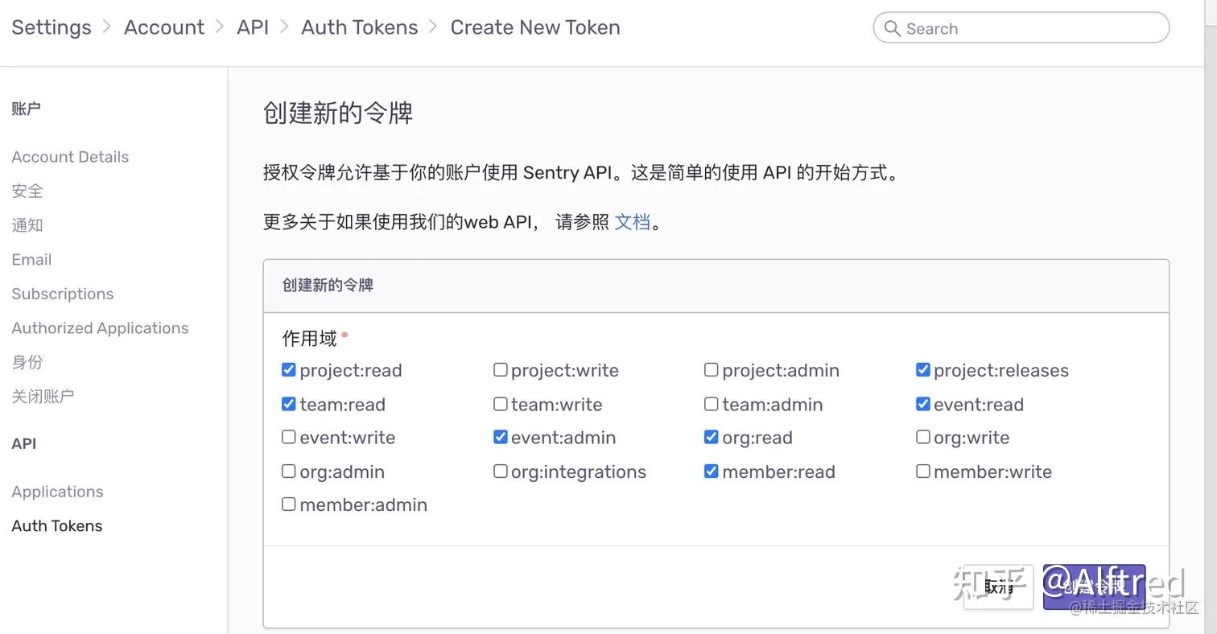Enable the team:admin scope
The image size is (1217, 634).
711,404
